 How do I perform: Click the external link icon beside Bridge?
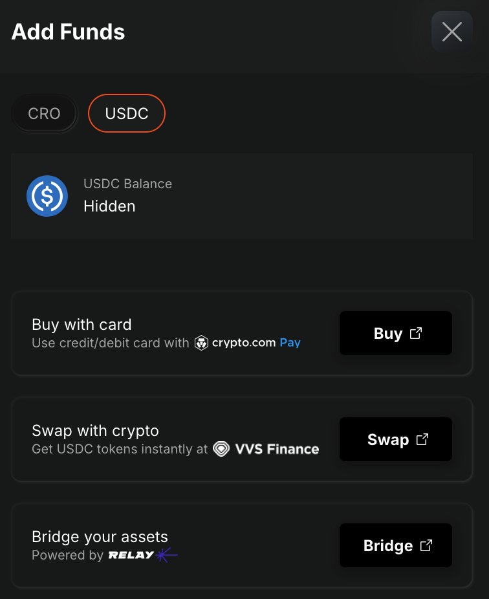click(x=426, y=545)
